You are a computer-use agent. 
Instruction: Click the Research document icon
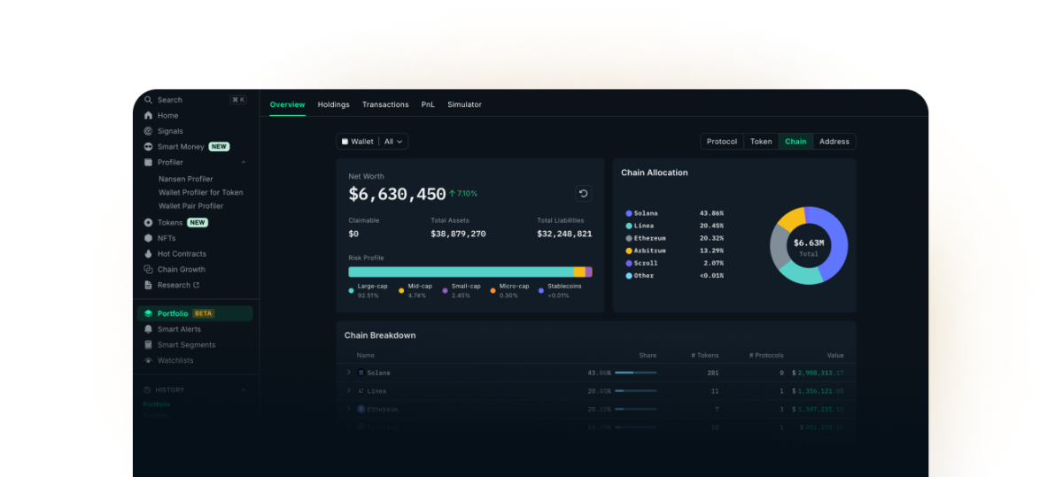(148, 285)
